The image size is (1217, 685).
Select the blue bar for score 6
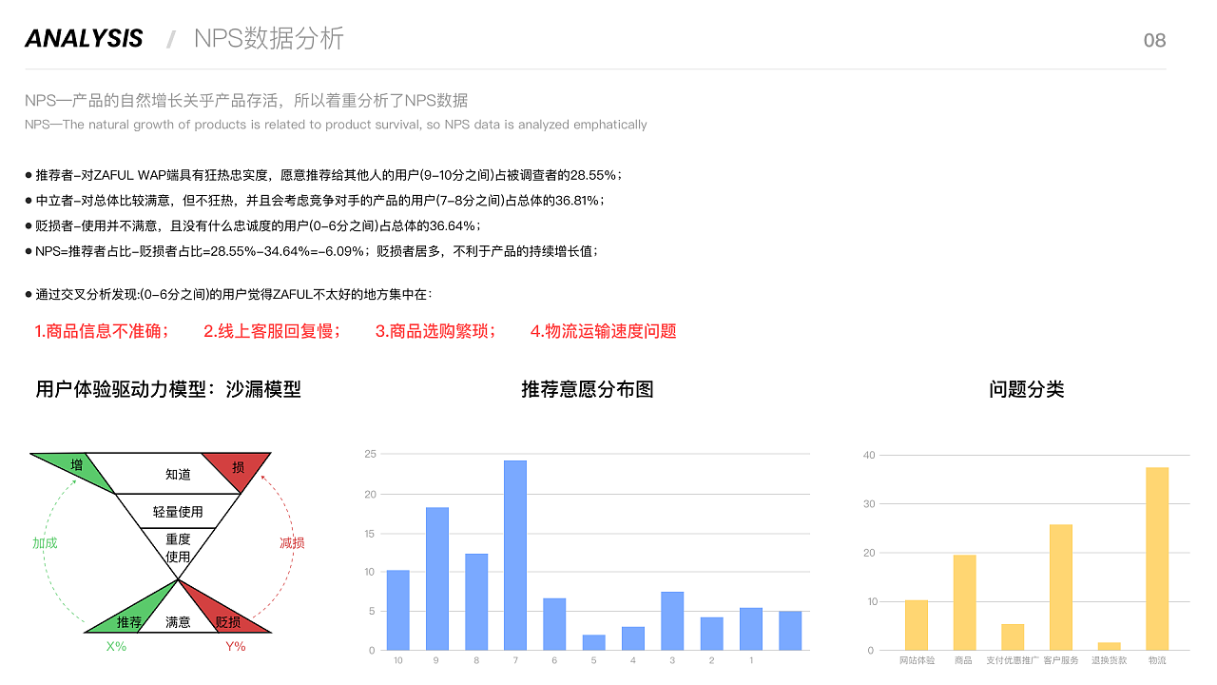coord(554,624)
